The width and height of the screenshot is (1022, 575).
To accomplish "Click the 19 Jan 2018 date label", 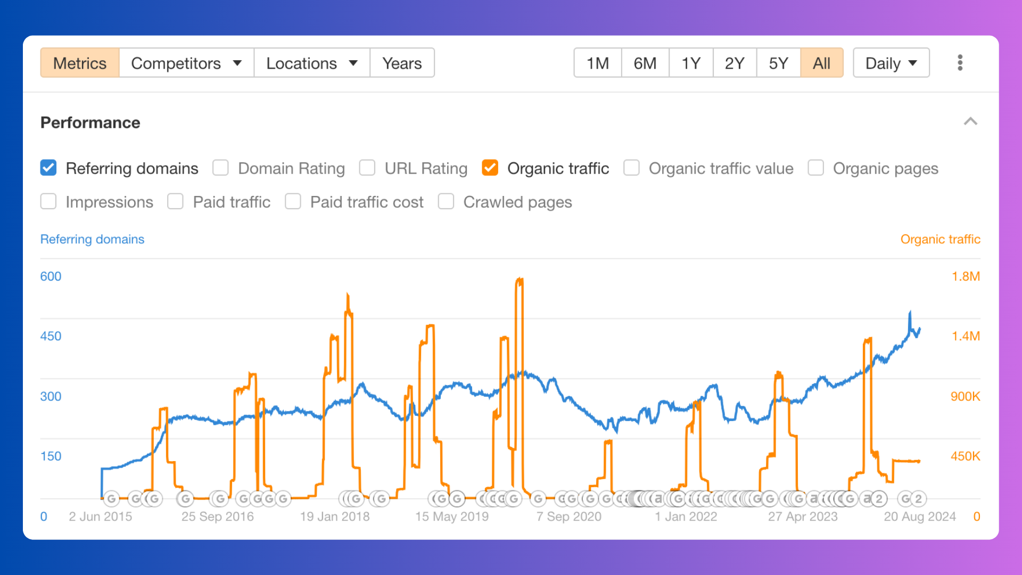I will (335, 516).
